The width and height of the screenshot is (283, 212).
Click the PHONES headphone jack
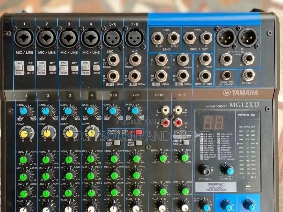(x=248, y=75)
